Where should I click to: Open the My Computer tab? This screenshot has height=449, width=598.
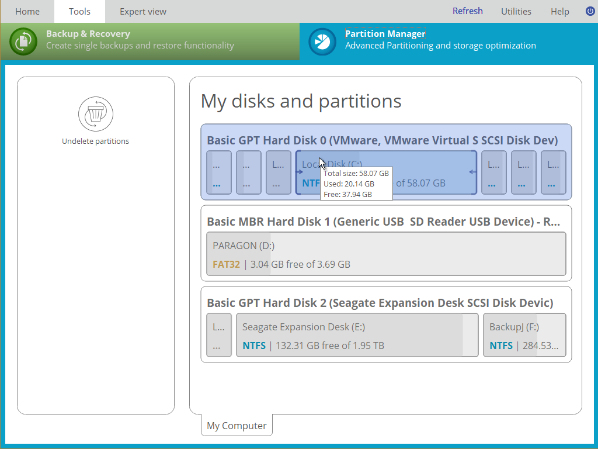237,426
